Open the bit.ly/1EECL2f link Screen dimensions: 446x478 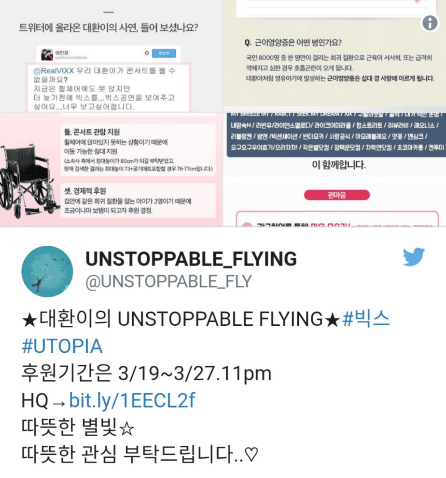(132, 400)
